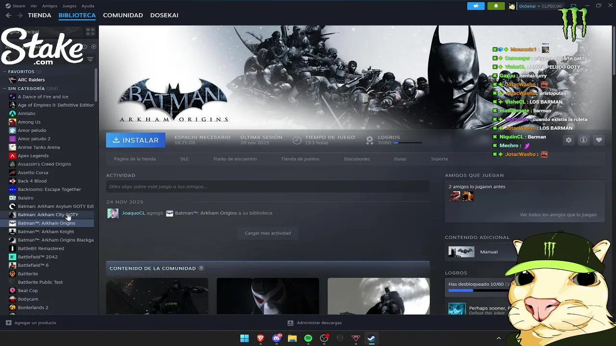The height and width of the screenshot is (346, 616).
Task: Open the announcements megaphone button
Action: (x=476, y=6)
